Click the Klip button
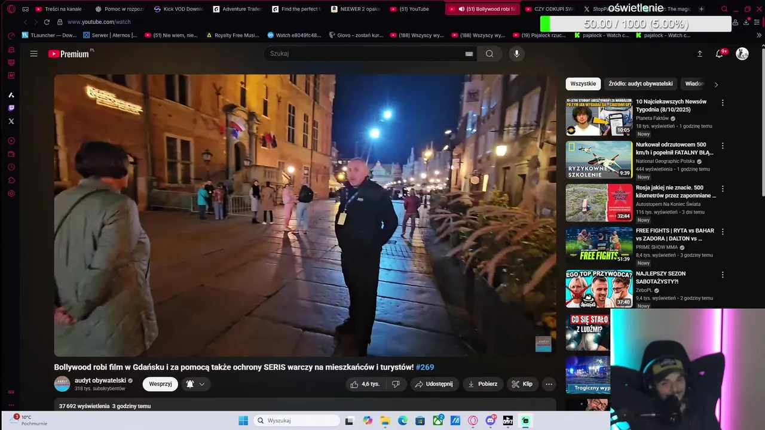Viewport: 765px width, 430px height. click(x=522, y=384)
